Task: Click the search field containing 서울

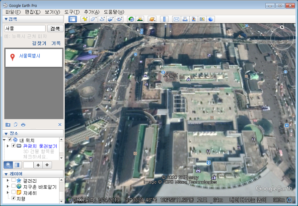Action: point(25,28)
